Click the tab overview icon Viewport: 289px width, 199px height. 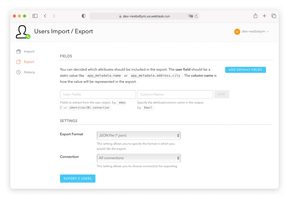pos(274,16)
